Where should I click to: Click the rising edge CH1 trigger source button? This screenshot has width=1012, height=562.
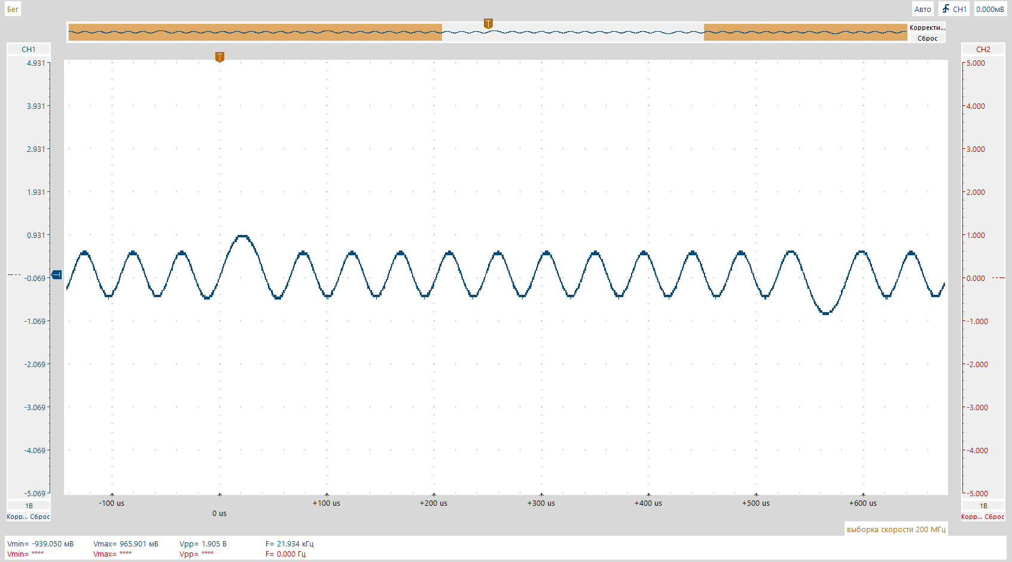click(x=954, y=9)
